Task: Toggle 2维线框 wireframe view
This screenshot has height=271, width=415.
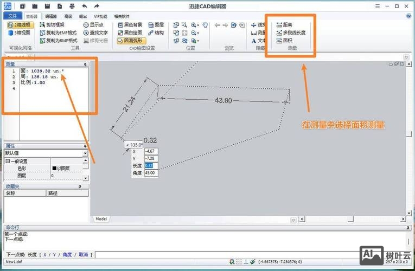Action: pyautogui.click(x=21, y=25)
